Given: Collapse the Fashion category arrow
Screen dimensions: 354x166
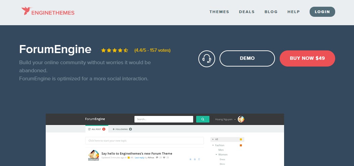Looking at the screenshot, I should pos(213,145).
